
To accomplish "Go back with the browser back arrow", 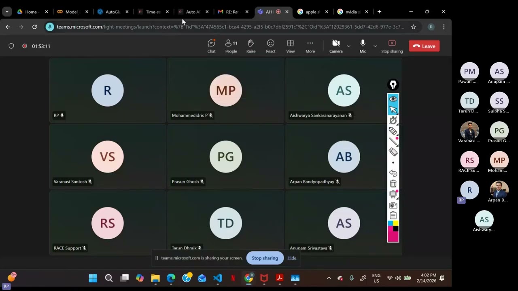I will [8, 27].
